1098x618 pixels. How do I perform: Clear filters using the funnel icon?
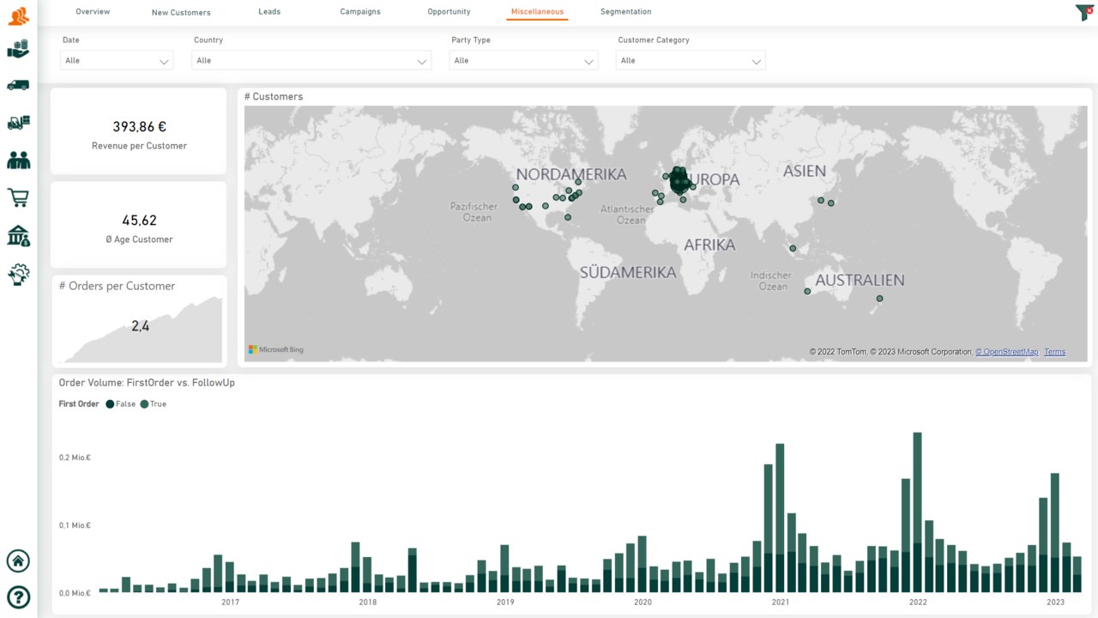tap(1083, 13)
